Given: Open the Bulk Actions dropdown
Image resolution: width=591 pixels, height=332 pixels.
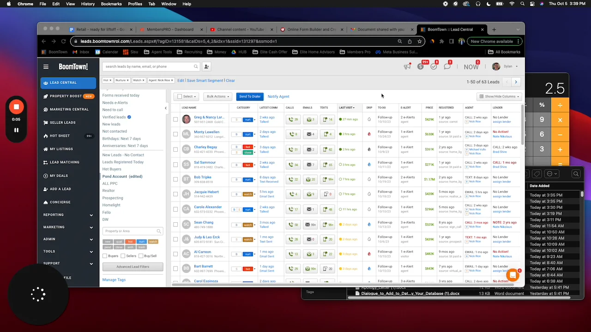Looking at the screenshot, I should (x=218, y=96).
